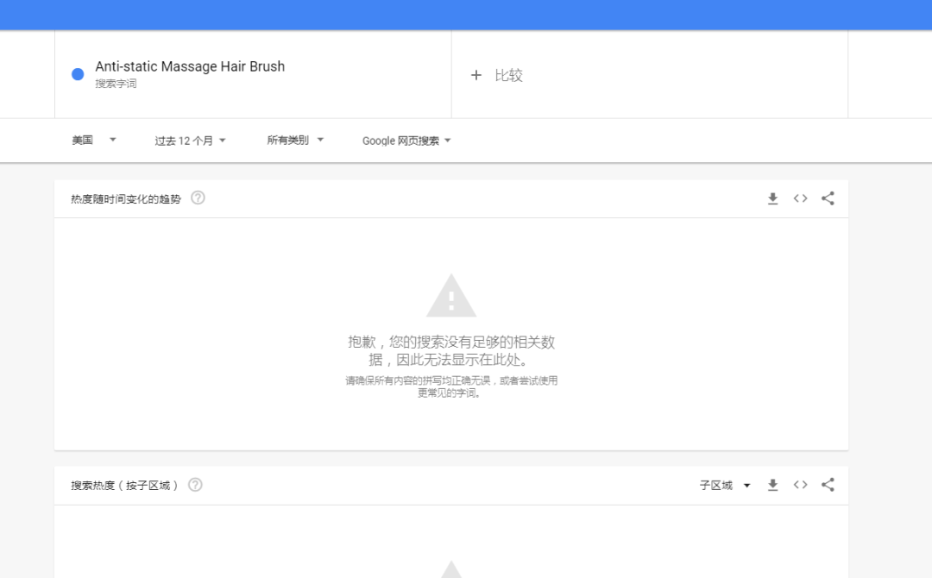Download the interest over time chart data
Viewport: 932px width, 578px height.
(772, 198)
